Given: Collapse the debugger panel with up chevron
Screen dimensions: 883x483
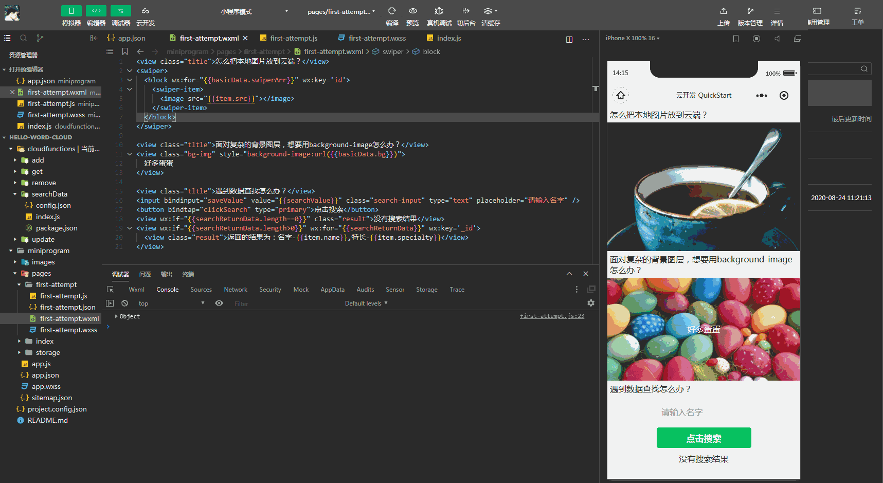Looking at the screenshot, I should point(569,274).
